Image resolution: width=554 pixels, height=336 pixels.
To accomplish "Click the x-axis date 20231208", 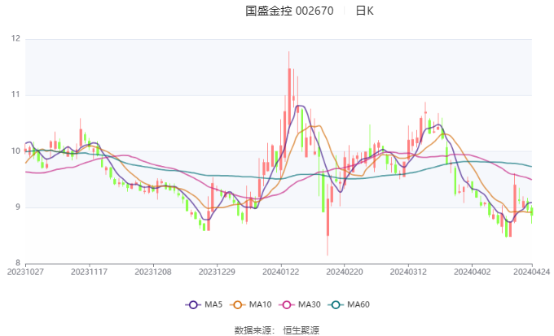I will pyautogui.click(x=153, y=272).
